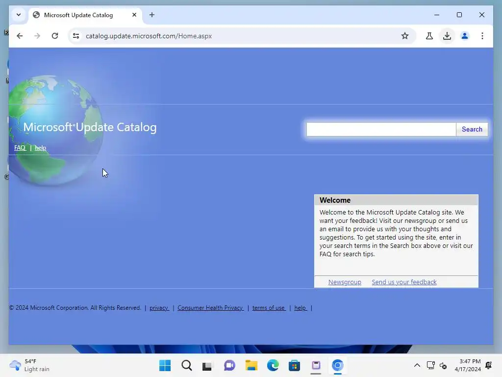Open the Newsgroup link
This screenshot has height=377, width=502.
coord(345,282)
